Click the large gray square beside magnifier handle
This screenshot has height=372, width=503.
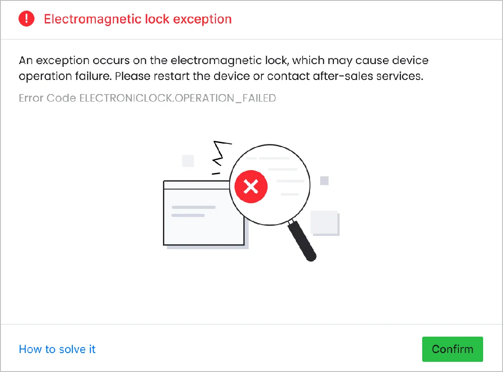325,223
